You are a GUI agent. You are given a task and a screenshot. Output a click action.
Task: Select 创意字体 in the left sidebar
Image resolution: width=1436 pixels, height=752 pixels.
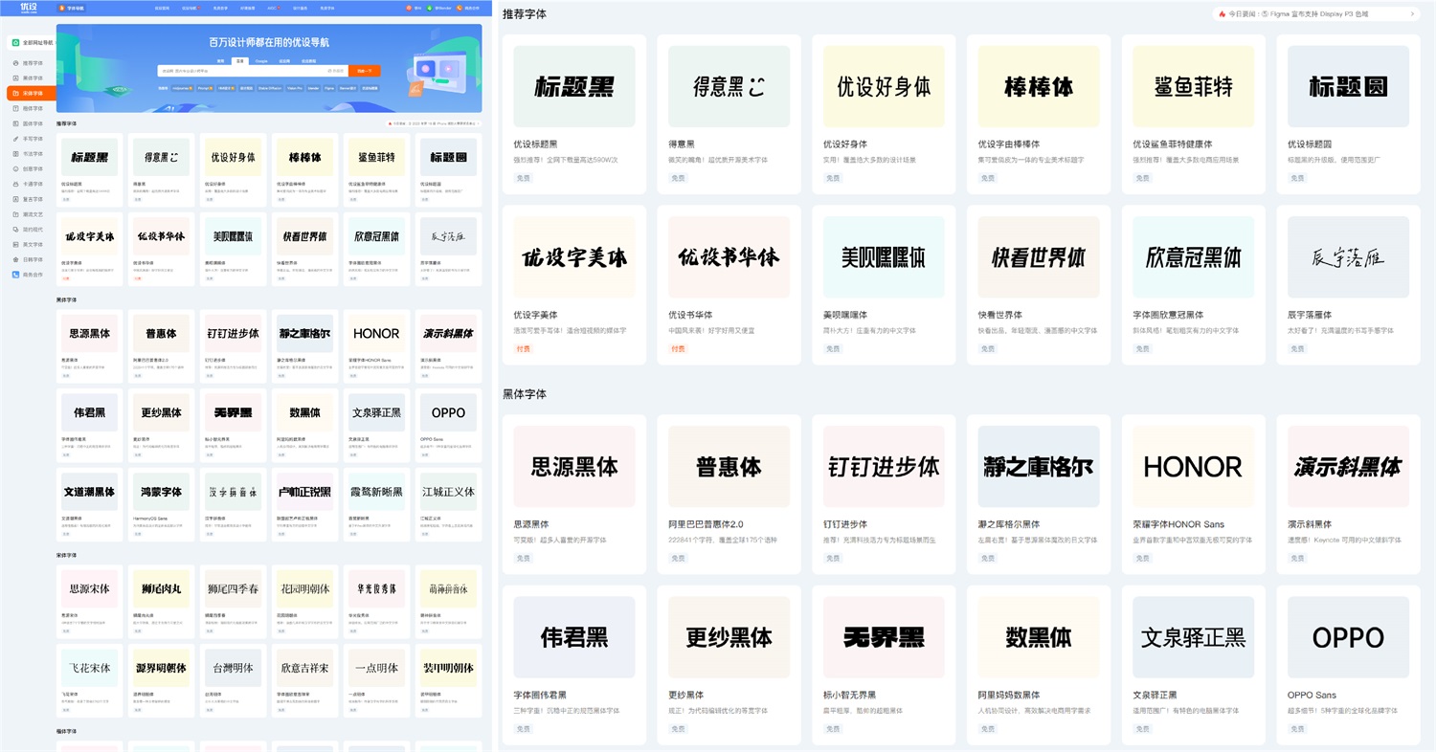pyautogui.click(x=28, y=169)
